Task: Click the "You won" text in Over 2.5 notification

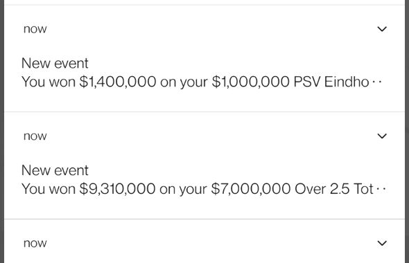Action: point(49,189)
